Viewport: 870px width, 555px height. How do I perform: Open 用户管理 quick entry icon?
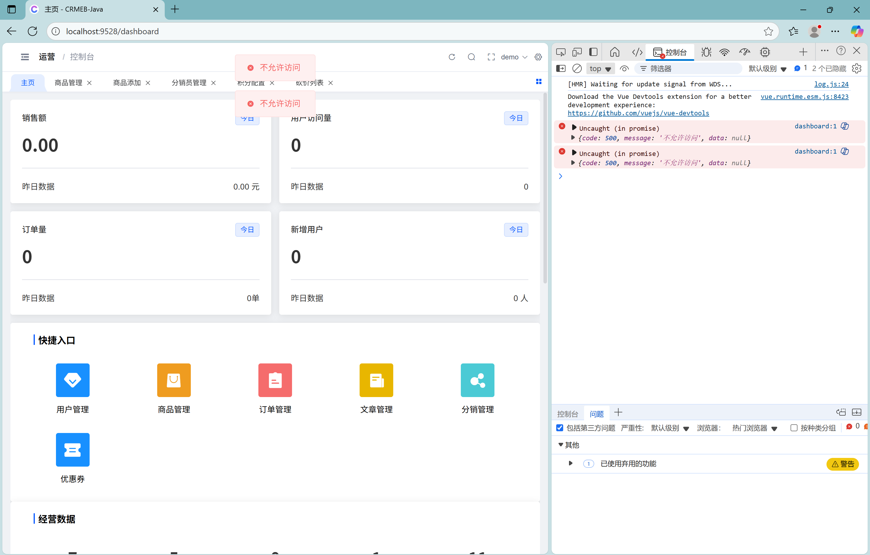pyautogui.click(x=72, y=380)
